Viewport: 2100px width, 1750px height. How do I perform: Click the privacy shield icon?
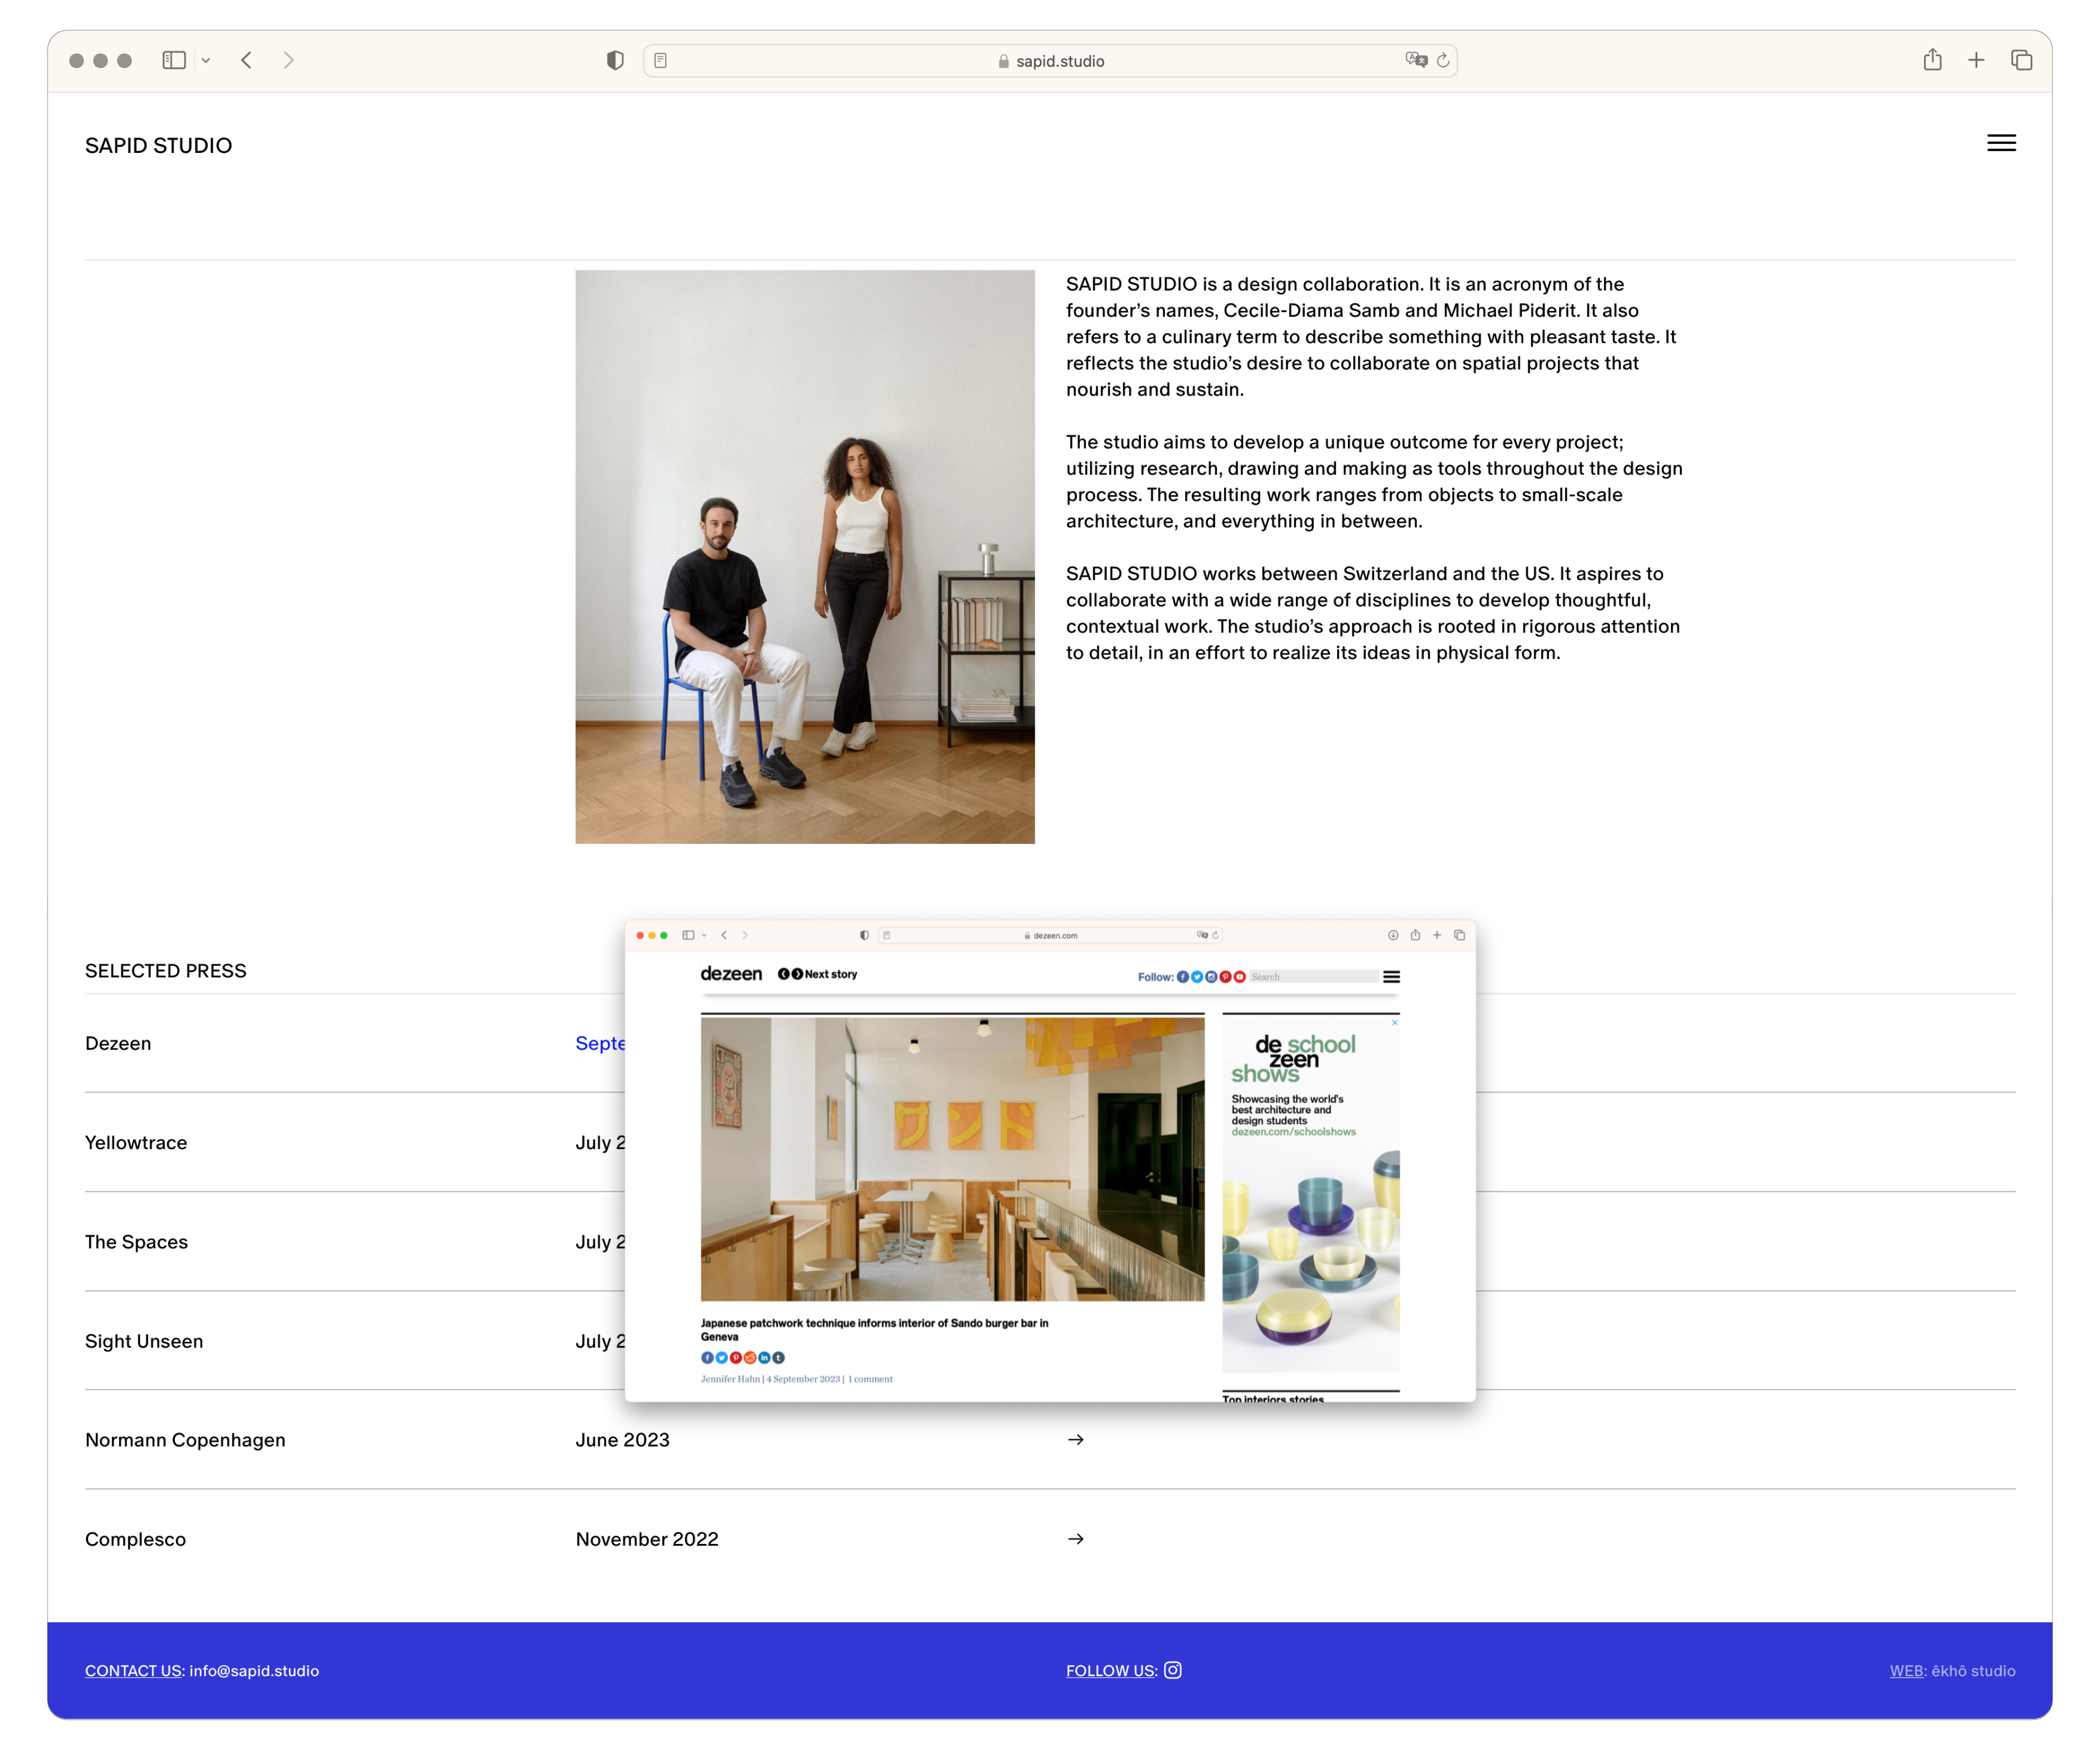pyautogui.click(x=615, y=60)
